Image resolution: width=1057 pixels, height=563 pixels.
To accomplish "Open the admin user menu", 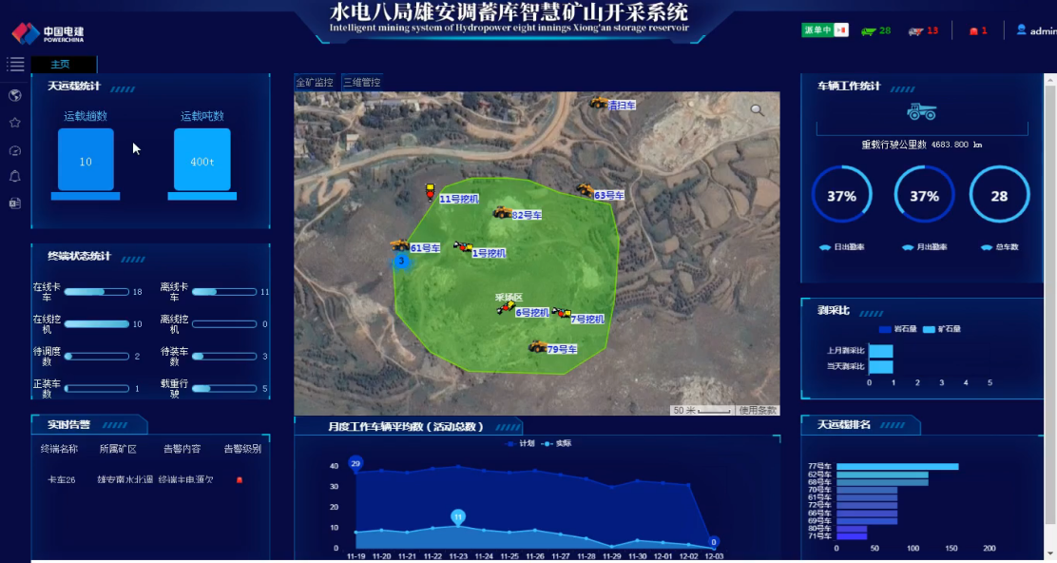I will (x=1035, y=30).
